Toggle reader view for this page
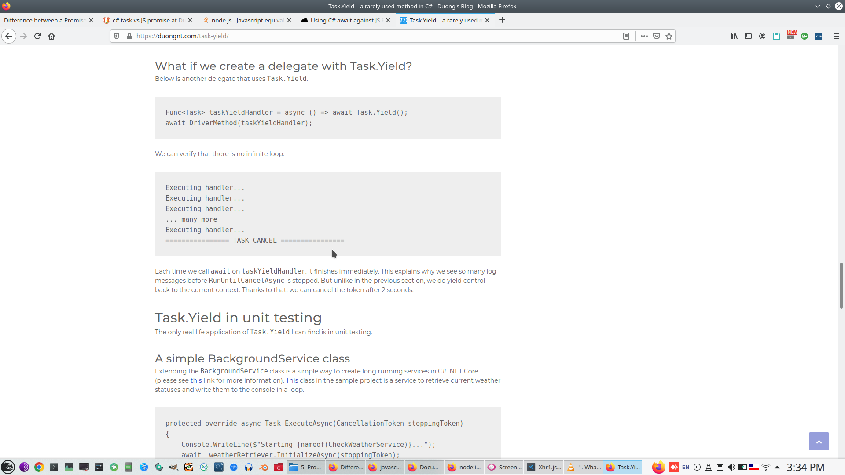Screen dimensions: 845x475 [x=626, y=36]
